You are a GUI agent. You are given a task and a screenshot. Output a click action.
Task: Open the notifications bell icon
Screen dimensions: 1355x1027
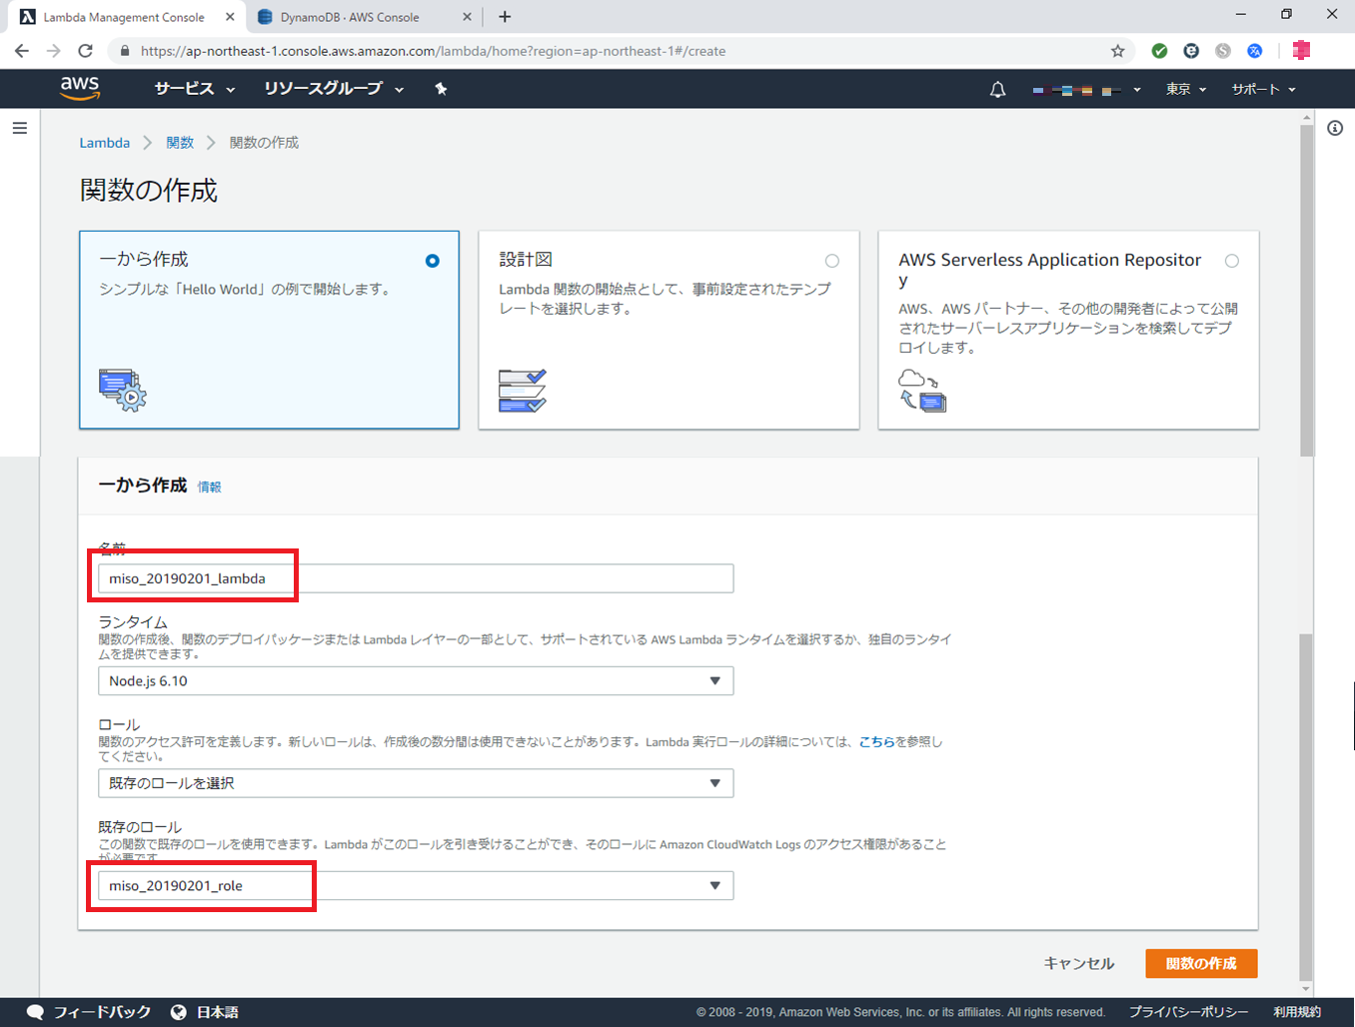[x=997, y=90]
